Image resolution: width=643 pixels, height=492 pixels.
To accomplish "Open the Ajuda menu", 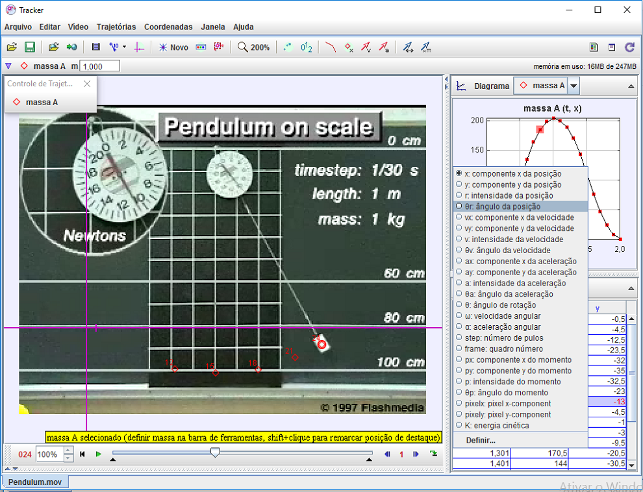I will coord(243,27).
